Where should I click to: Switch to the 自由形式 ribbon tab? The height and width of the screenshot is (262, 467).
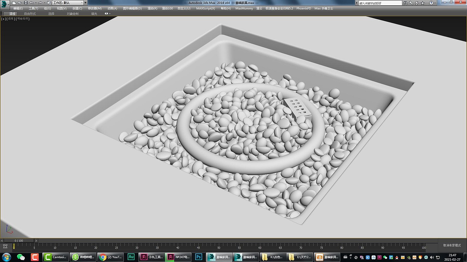pos(30,14)
